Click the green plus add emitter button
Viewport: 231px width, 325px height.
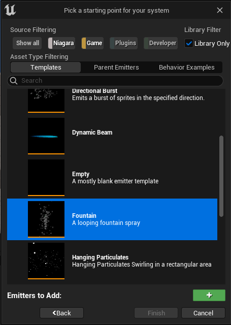[x=209, y=295]
